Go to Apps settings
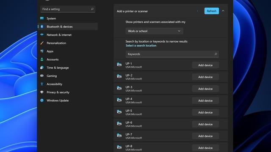 68,51
